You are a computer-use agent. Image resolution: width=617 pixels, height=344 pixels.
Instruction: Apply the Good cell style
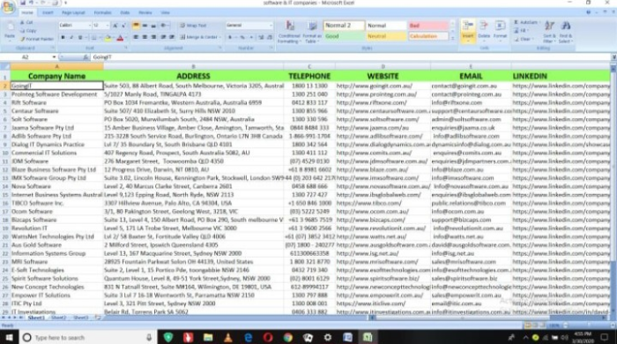coord(344,36)
